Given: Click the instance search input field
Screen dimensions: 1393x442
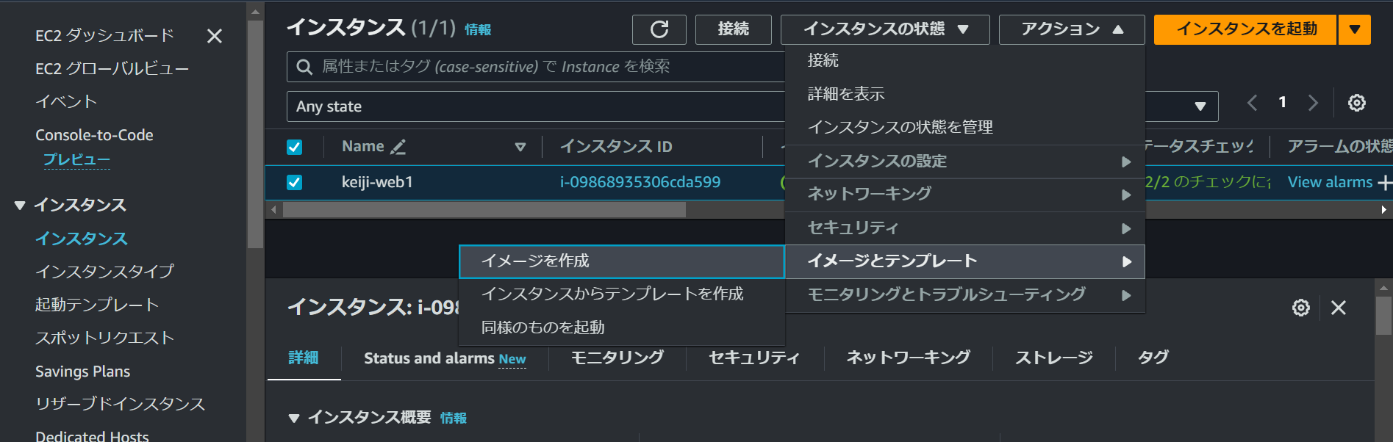Looking at the screenshot, I should (535, 67).
